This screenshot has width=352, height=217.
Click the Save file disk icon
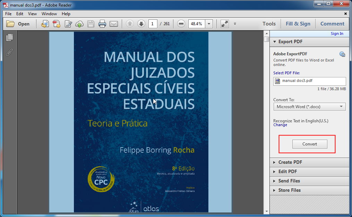pyautogui.click(x=91, y=23)
